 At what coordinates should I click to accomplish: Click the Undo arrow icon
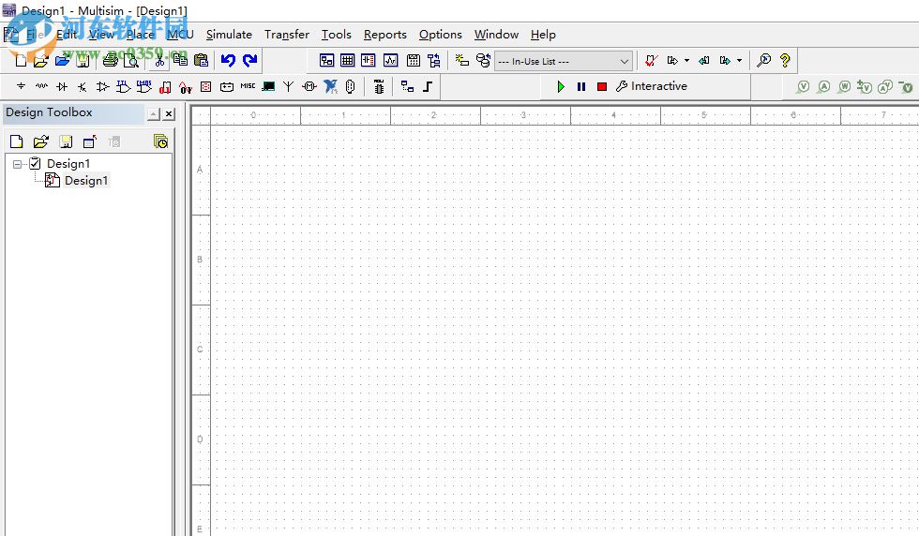[x=228, y=61]
